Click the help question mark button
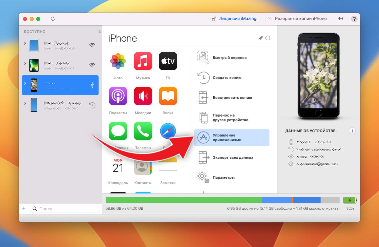The image size is (379, 247). pos(354,19)
